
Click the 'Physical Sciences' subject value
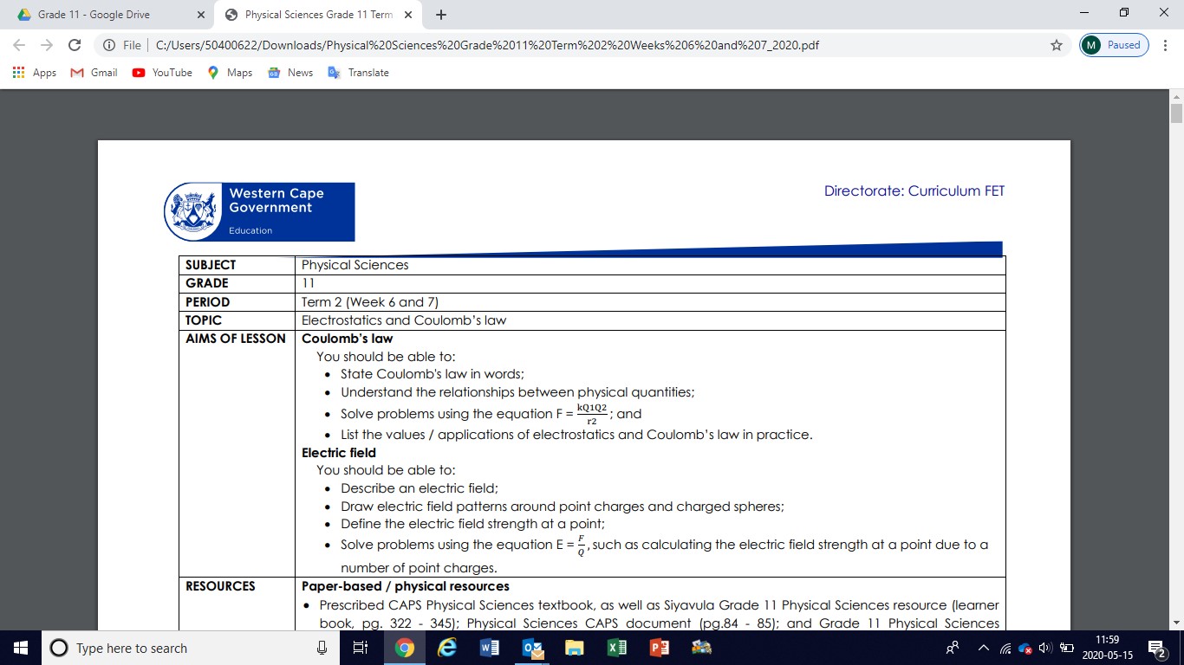(x=355, y=265)
